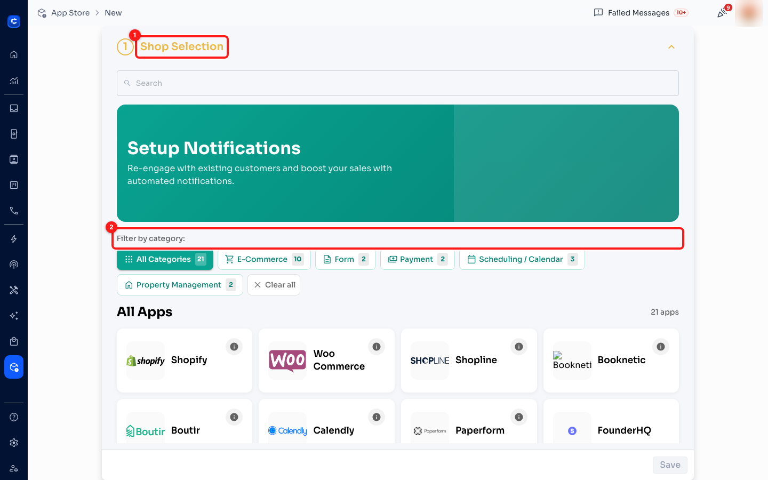The width and height of the screenshot is (768, 480).
Task: Open the analytics chart sidebar icon
Action: tap(14, 81)
